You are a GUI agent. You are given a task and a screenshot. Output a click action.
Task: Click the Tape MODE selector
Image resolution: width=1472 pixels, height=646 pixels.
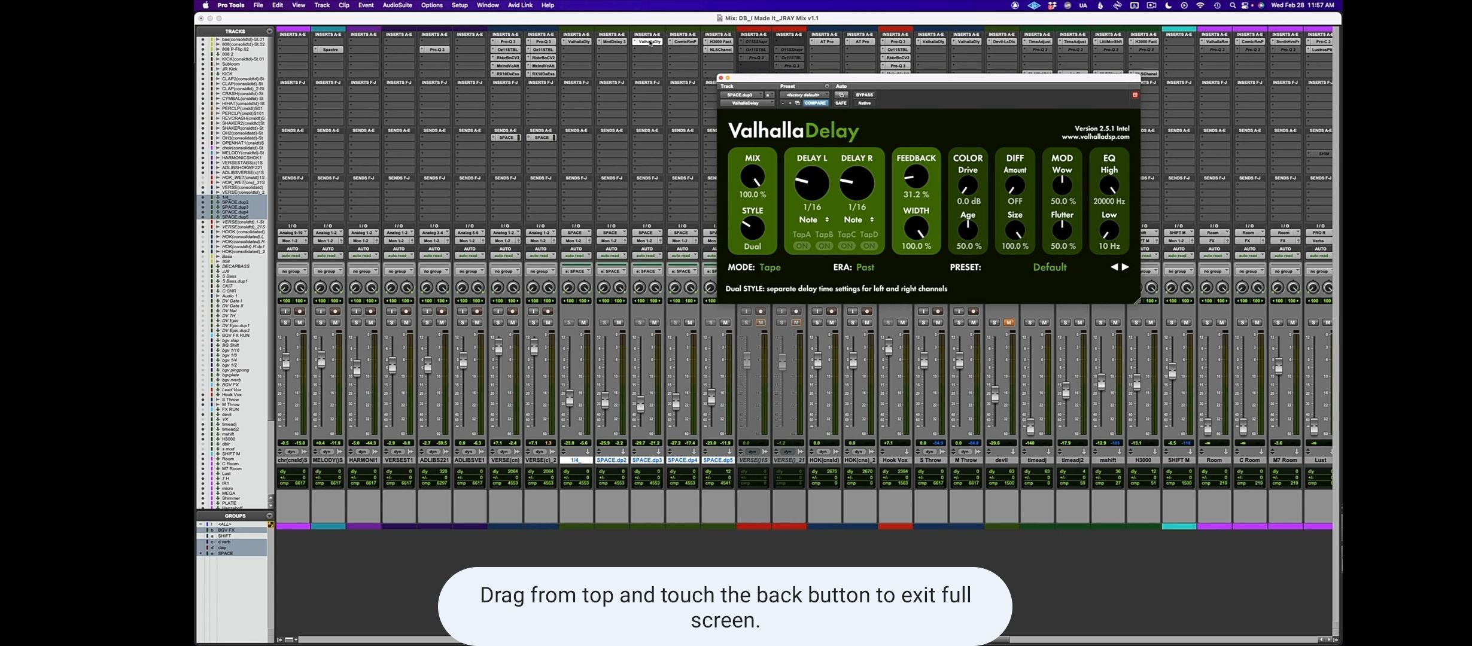click(x=770, y=267)
